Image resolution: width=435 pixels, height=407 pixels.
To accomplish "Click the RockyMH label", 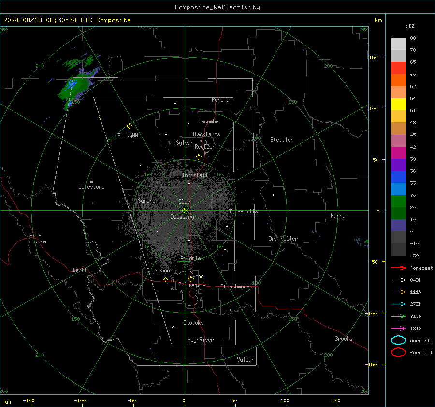I will click(x=128, y=136).
